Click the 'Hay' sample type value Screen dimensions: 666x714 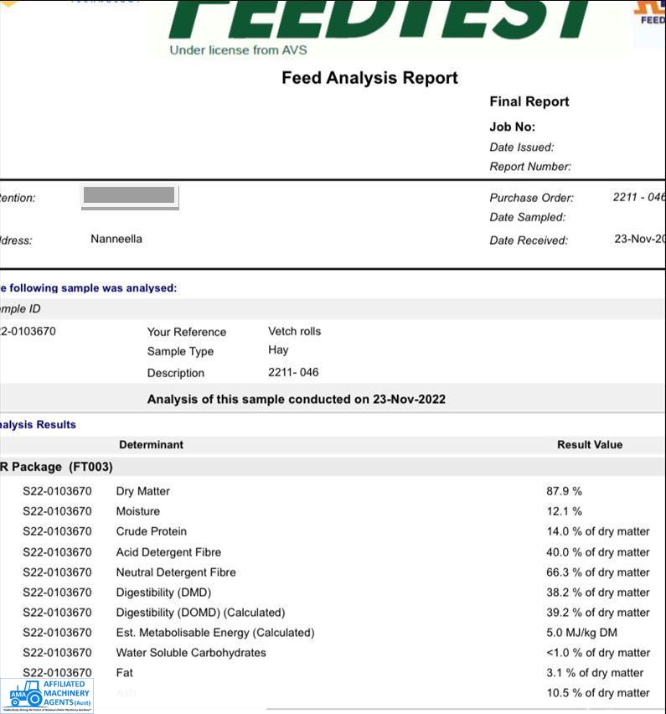click(278, 349)
